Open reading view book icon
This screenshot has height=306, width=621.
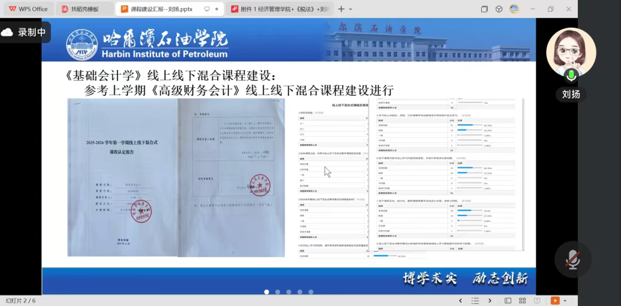(537, 301)
